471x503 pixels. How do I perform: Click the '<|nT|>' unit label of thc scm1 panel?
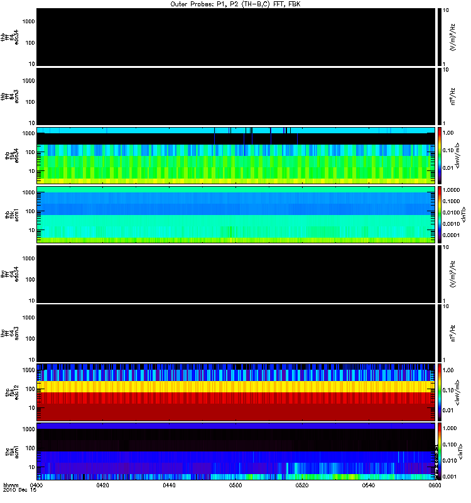(461, 451)
